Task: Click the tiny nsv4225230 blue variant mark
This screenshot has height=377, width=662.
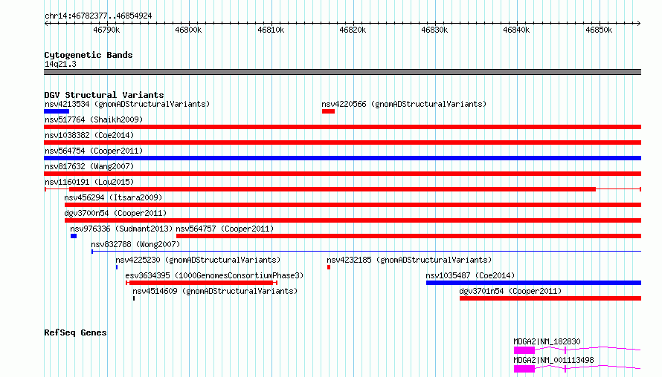Action: click(x=117, y=267)
